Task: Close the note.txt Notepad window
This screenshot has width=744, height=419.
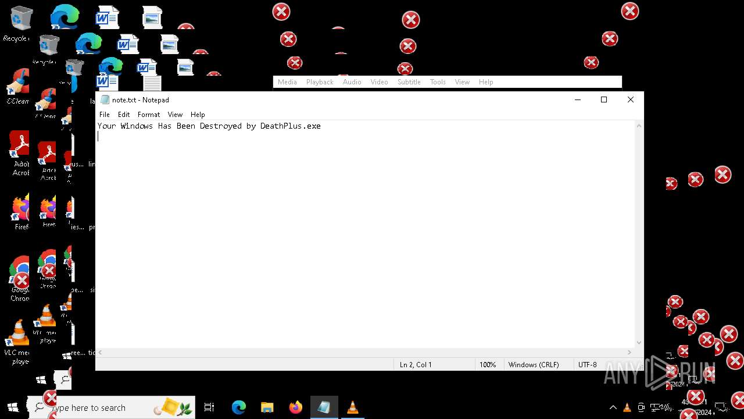Action: 631,100
